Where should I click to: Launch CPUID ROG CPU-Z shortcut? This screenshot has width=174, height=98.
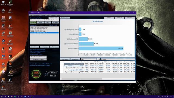tap(3, 19)
